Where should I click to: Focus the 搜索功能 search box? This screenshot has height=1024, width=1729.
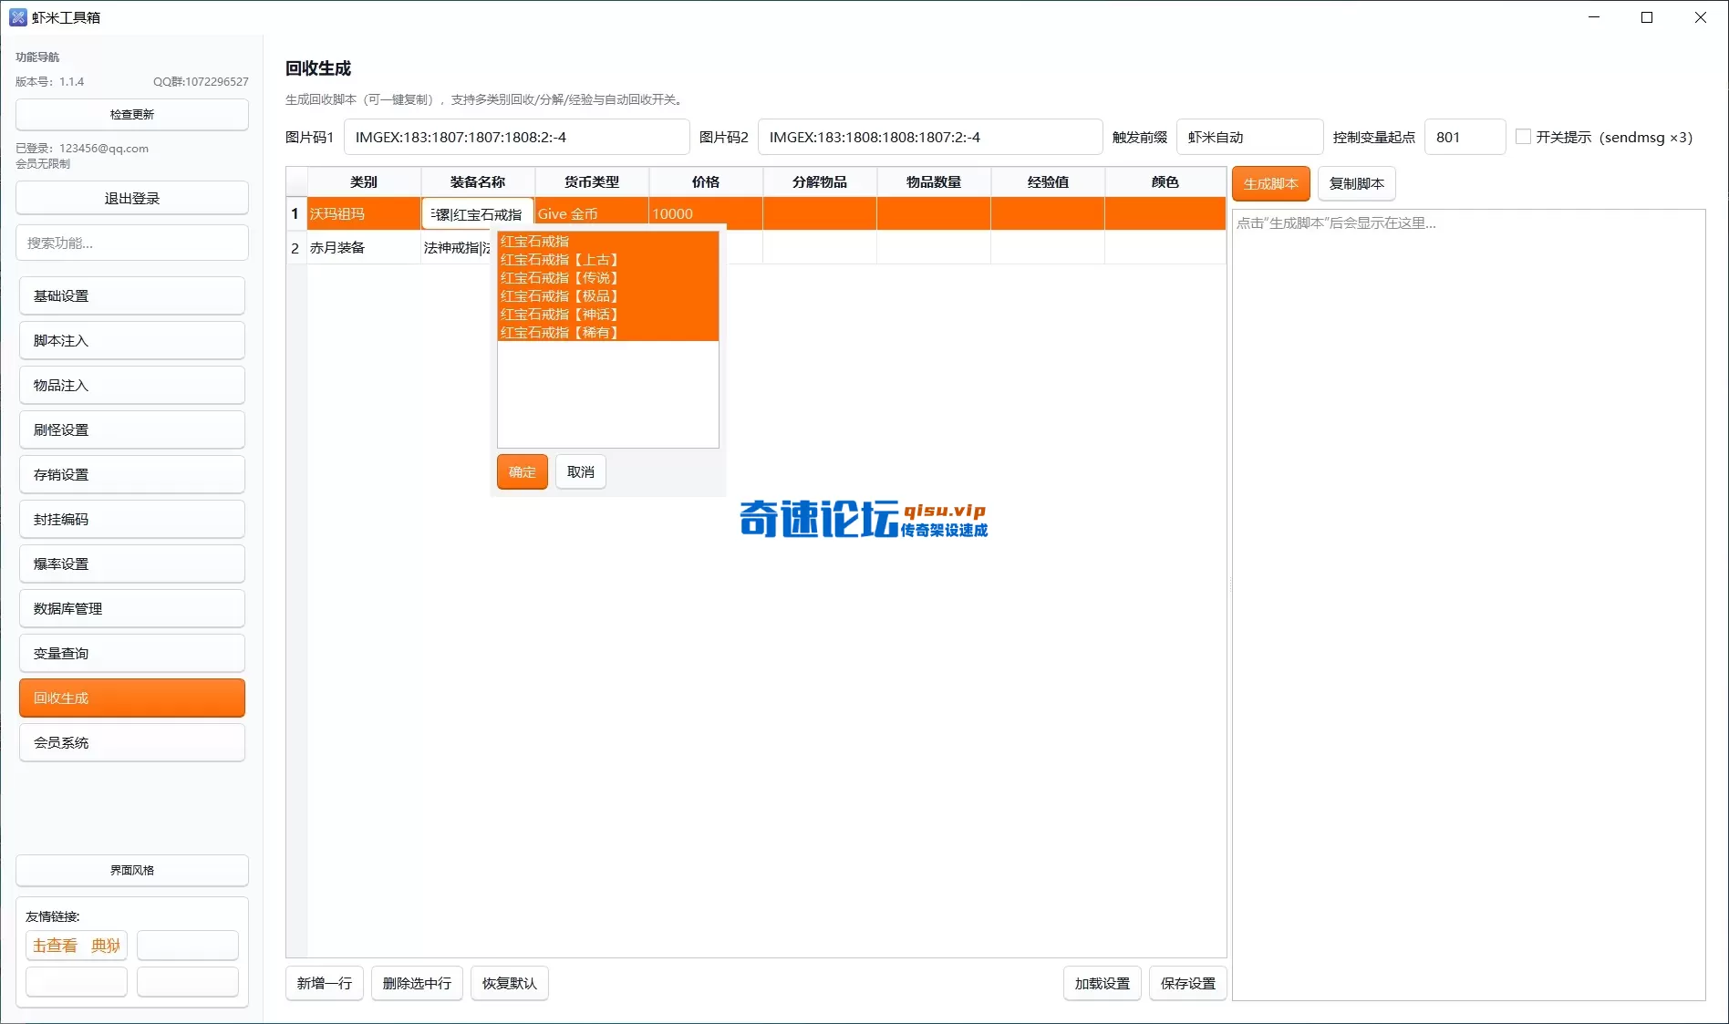[x=131, y=243]
